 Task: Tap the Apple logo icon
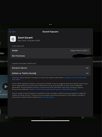(x=13, y=39)
